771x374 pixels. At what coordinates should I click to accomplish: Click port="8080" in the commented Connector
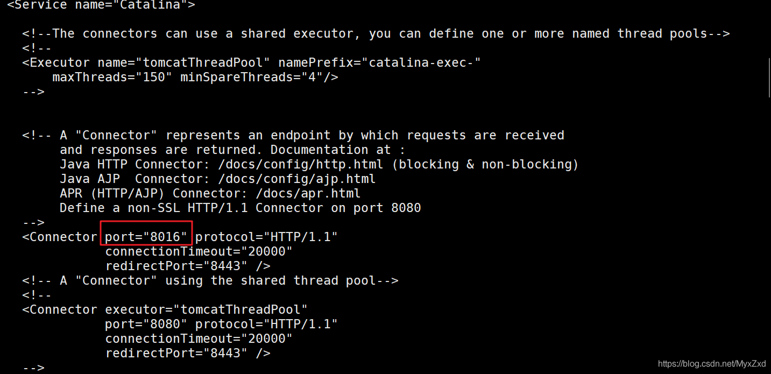point(146,324)
